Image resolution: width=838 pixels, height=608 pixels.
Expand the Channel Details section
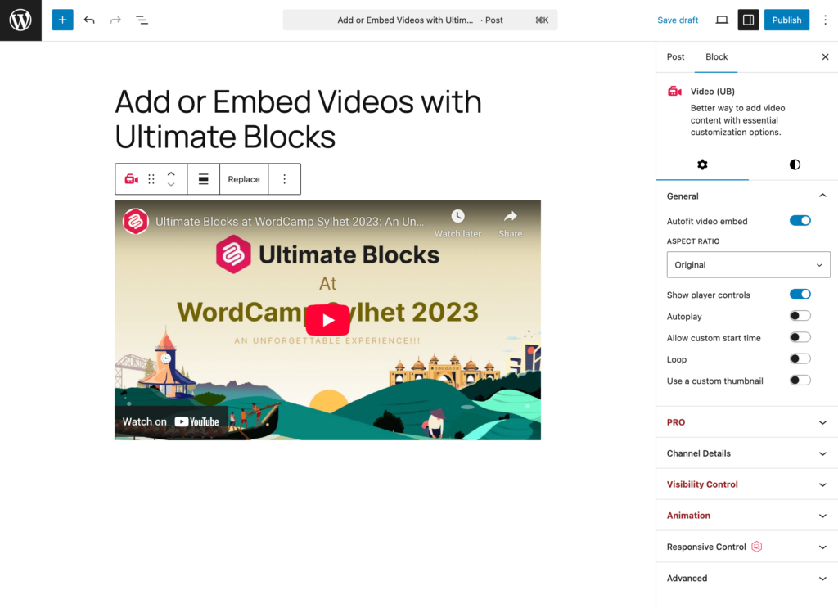[x=746, y=453]
